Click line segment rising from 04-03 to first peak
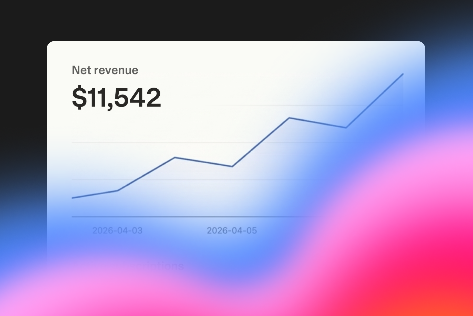Screen dimensions: 473x316 [146, 174]
